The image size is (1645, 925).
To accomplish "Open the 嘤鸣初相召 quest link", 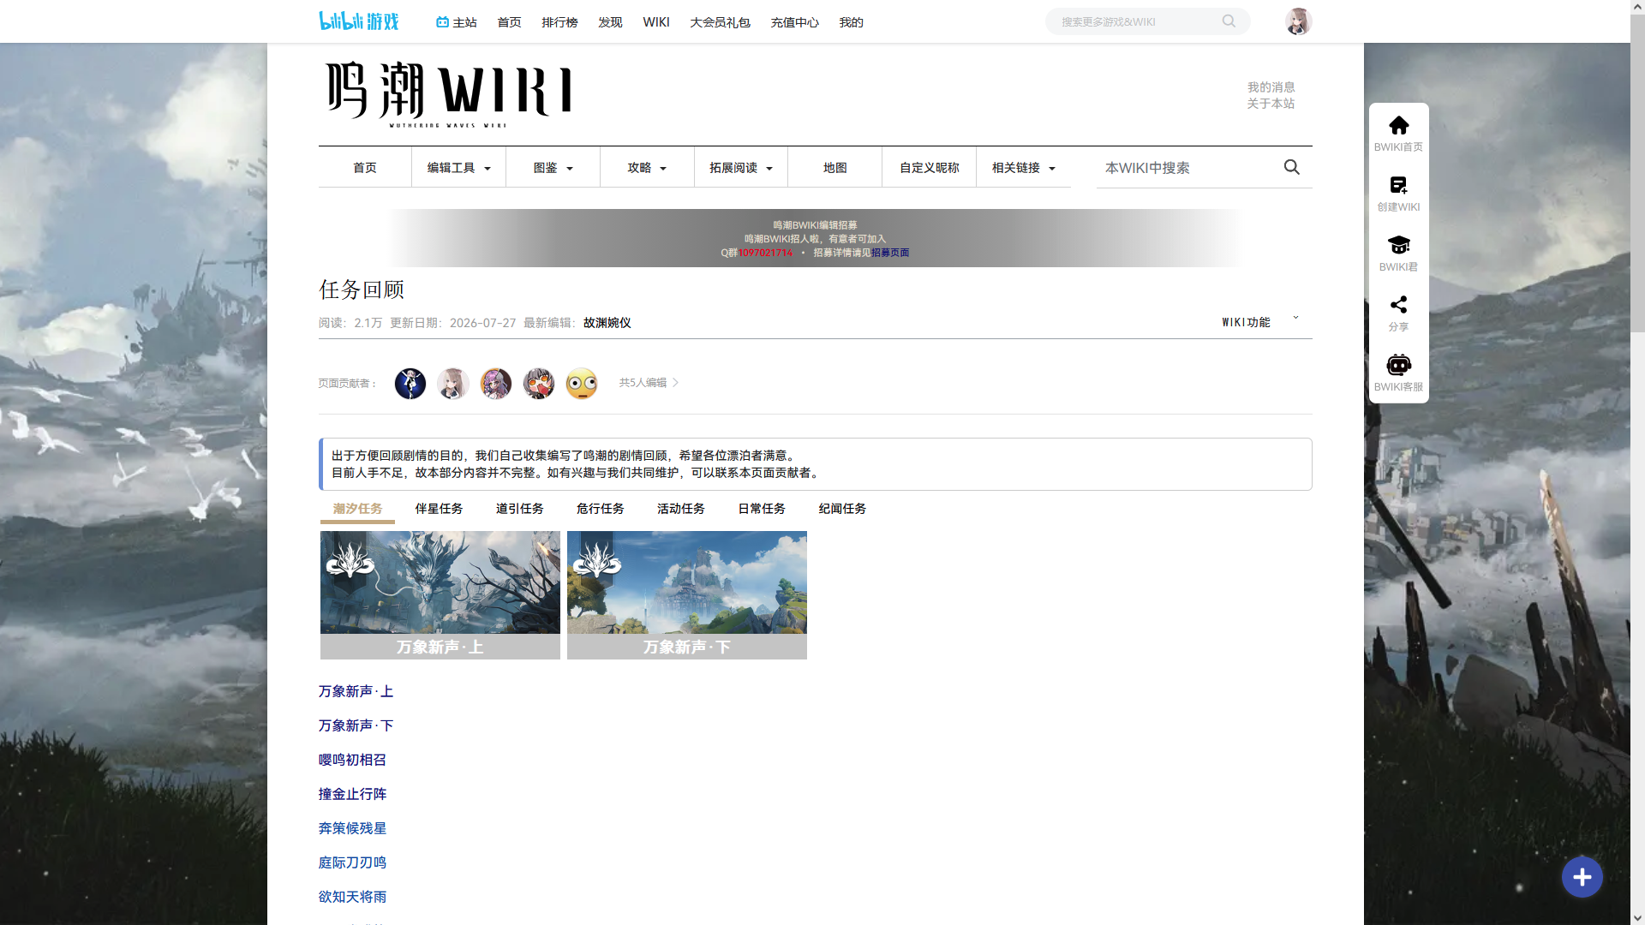I will (352, 760).
